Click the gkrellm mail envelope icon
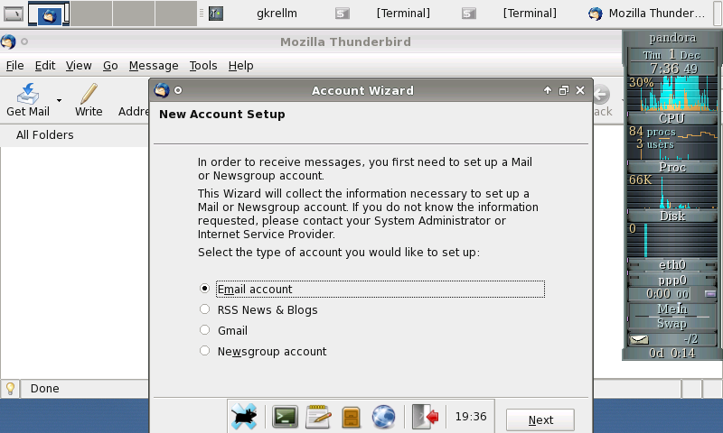 pos(640,339)
